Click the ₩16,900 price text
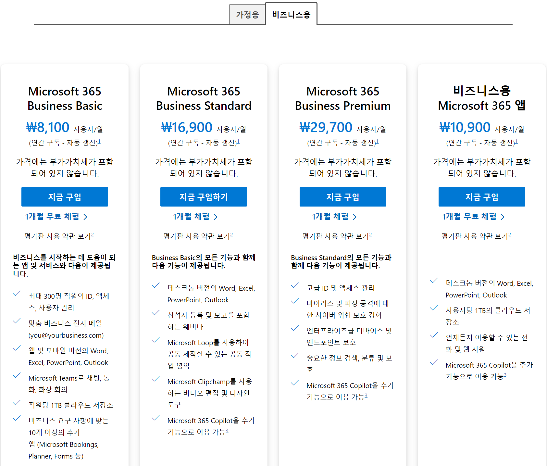547x466 pixels. click(187, 127)
